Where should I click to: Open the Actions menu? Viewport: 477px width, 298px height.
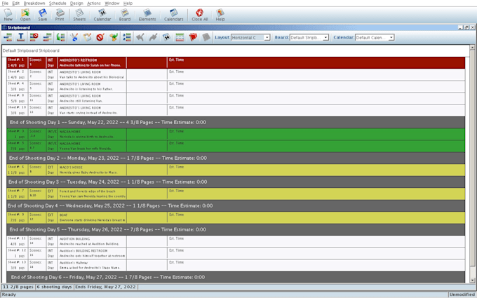(x=94, y=3)
